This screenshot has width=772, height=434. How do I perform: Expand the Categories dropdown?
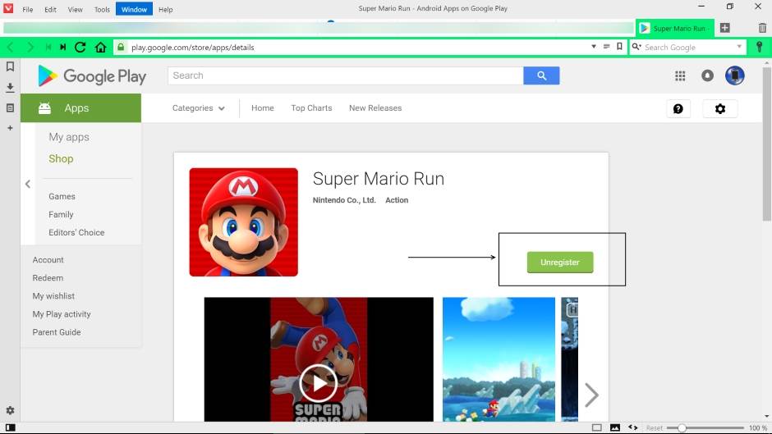[x=199, y=108]
